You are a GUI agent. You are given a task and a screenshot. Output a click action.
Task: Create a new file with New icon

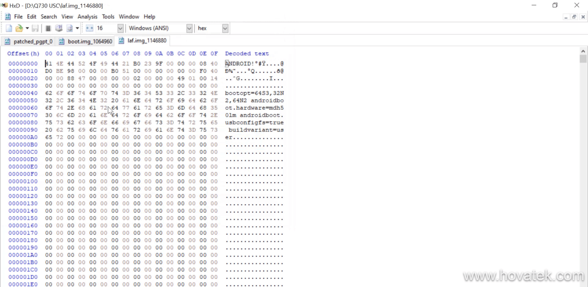click(x=9, y=28)
